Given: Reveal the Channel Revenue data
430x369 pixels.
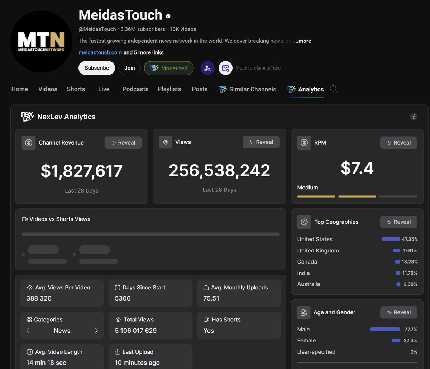Looking at the screenshot, I should [x=123, y=143].
